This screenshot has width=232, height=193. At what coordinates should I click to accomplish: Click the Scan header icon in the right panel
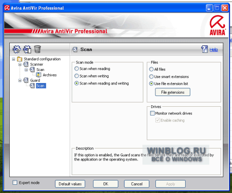point(75,50)
